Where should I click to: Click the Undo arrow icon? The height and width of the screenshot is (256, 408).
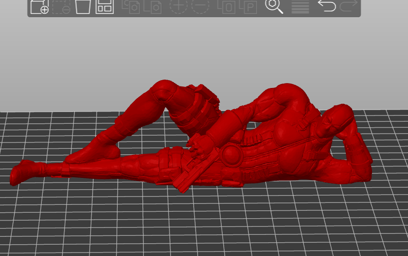click(327, 6)
